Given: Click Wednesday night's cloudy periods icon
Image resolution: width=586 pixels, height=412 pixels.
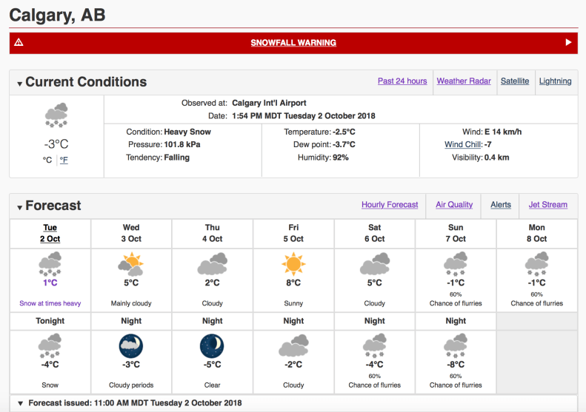Looking at the screenshot, I should [131, 346].
